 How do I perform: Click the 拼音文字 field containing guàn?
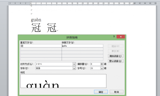(x=82, y=46)
